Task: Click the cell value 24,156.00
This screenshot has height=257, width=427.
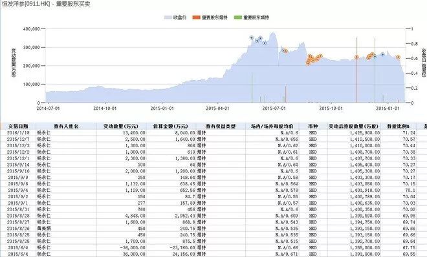Action: coord(184,254)
